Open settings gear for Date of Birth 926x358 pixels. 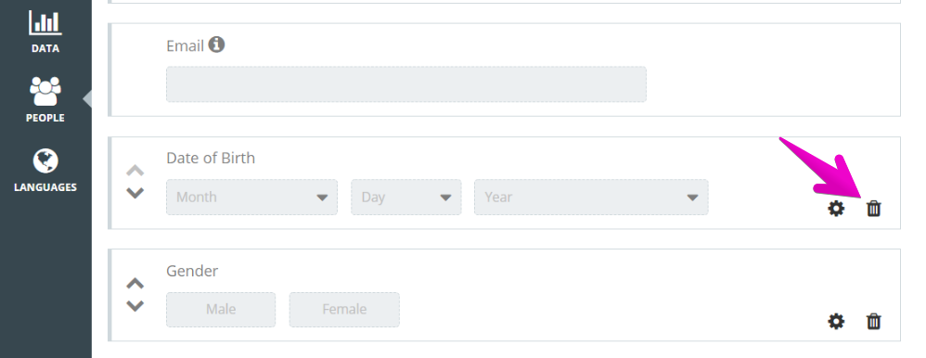coord(836,209)
